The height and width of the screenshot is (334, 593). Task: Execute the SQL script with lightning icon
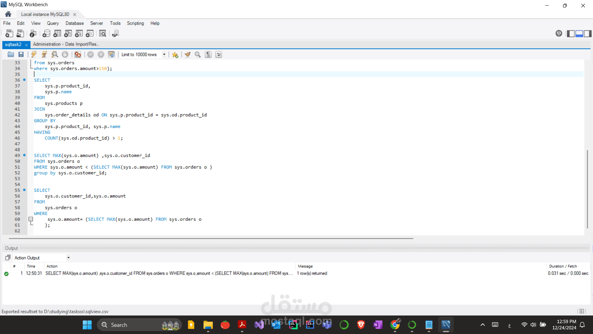tap(34, 54)
